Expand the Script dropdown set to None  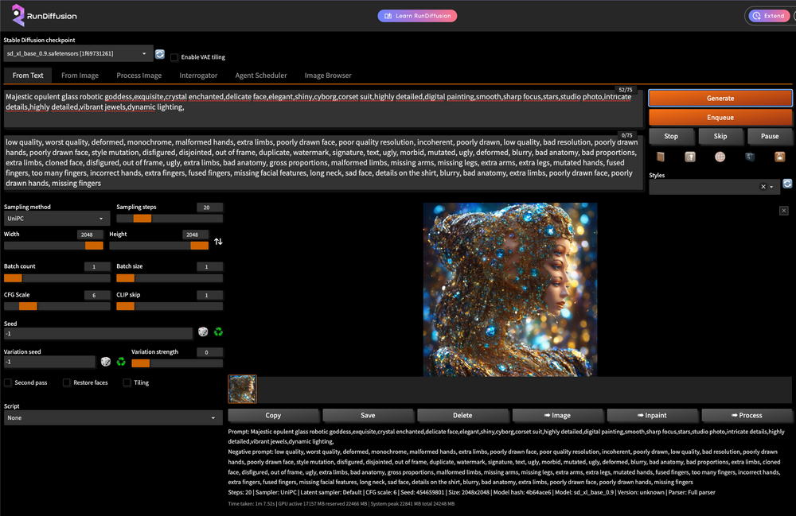111,417
